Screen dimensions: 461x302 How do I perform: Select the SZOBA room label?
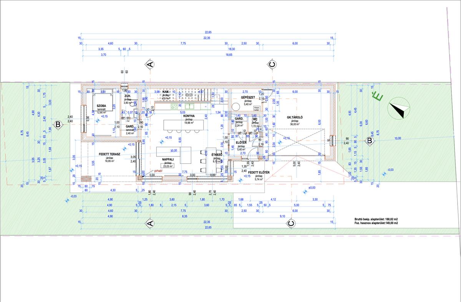pyautogui.click(x=101, y=105)
